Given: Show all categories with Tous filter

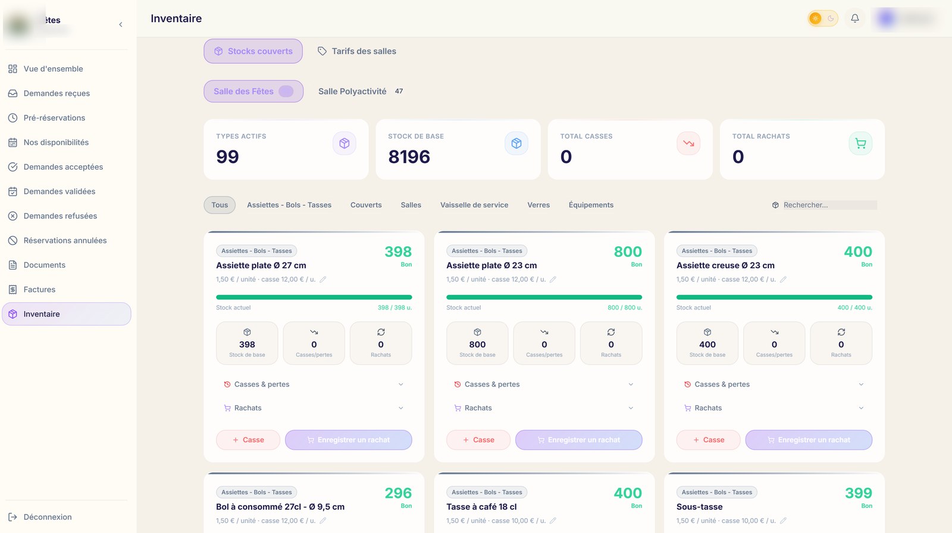Looking at the screenshot, I should pos(220,205).
